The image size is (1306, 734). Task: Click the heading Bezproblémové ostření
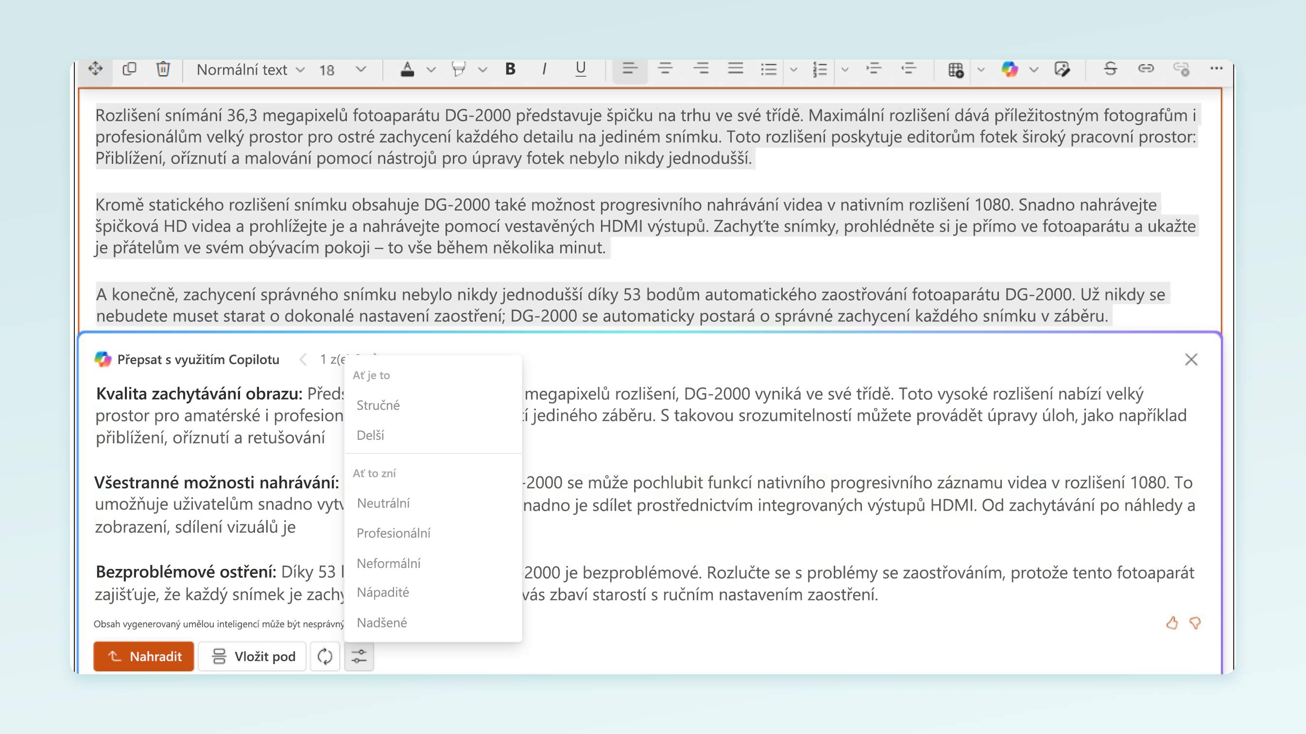tap(186, 572)
